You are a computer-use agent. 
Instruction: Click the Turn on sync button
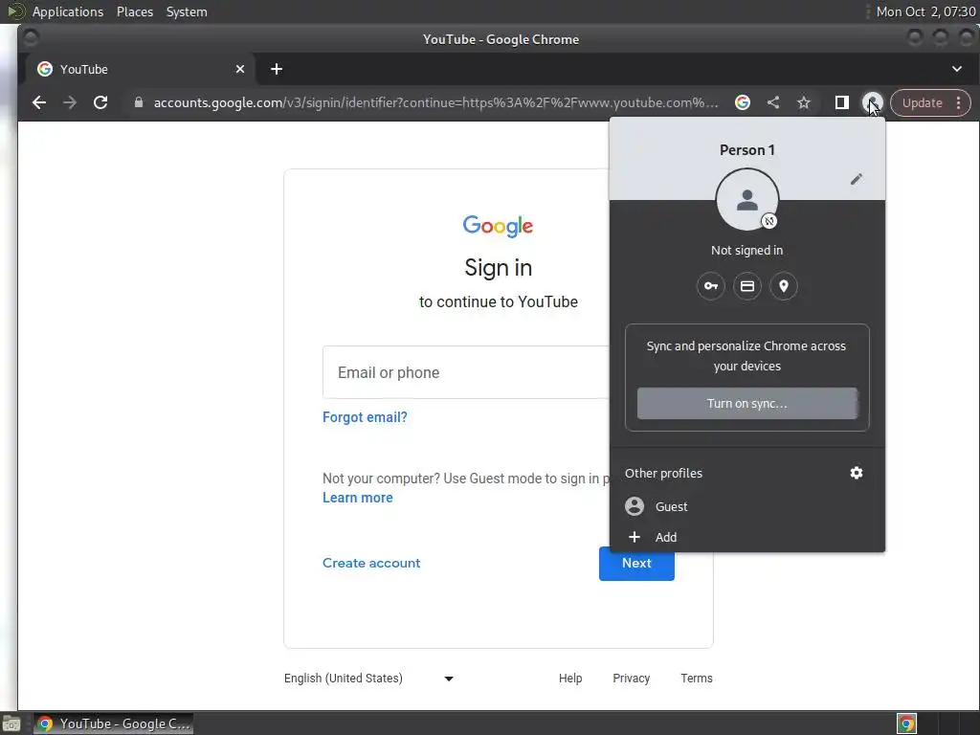pos(746,403)
